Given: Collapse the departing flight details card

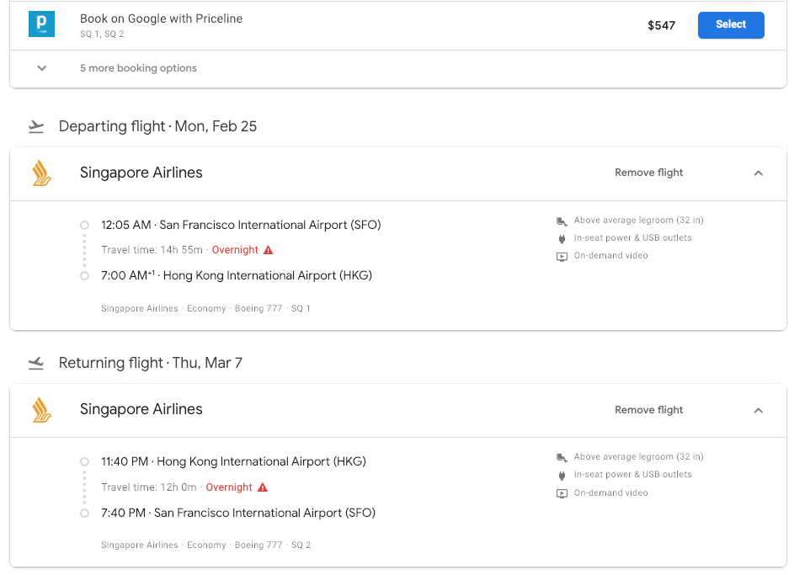Looking at the screenshot, I should [758, 173].
